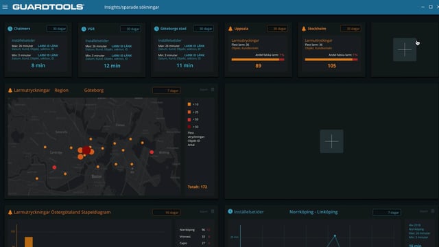Image resolution: width=439 pixels, height=247 pixels.
Task: Click the clock icon on the Chalmers card
Action: click(10, 29)
